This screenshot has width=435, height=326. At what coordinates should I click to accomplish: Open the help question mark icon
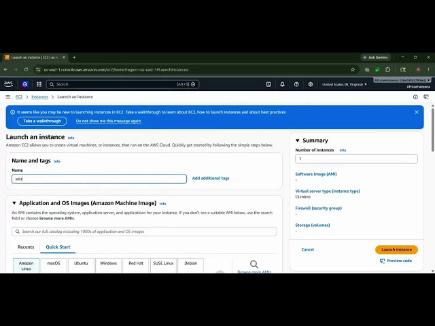coord(296,84)
